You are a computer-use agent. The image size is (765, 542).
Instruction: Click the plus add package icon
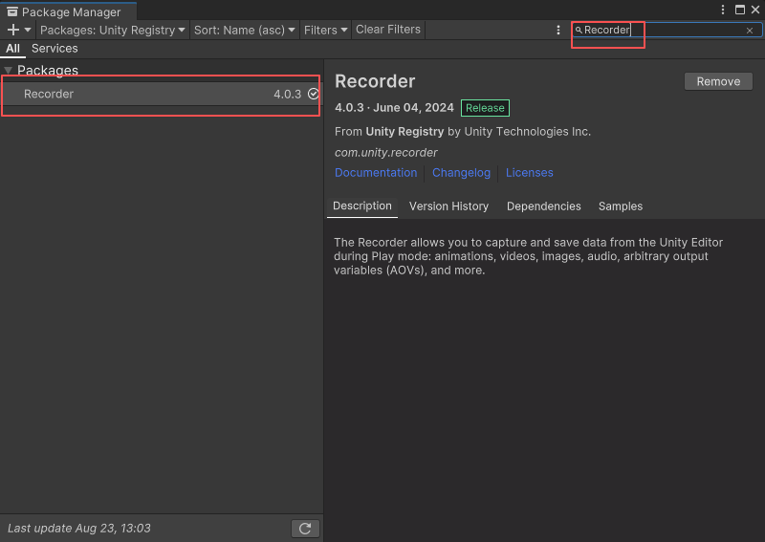click(13, 30)
